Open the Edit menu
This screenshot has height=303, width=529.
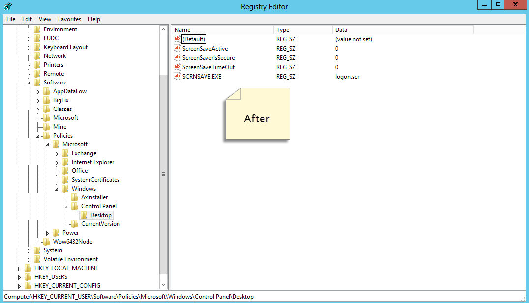pos(27,19)
